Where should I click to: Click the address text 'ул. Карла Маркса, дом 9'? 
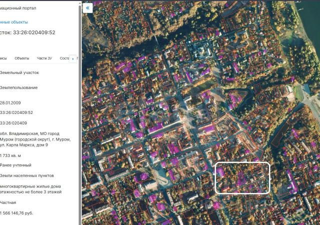24,145
